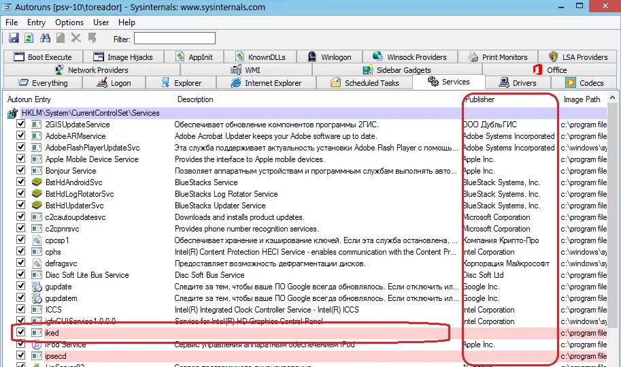Image resolution: width=621 pixels, height=367 pixels.
Task: Click the 'Disc Soft Ltd' publisher cell
Action: point(484,275)
